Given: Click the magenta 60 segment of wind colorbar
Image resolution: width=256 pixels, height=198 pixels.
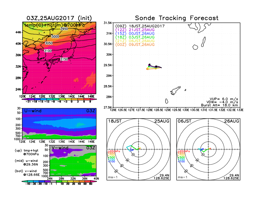Looking at the screenshot, I should [x=94, y=181].
